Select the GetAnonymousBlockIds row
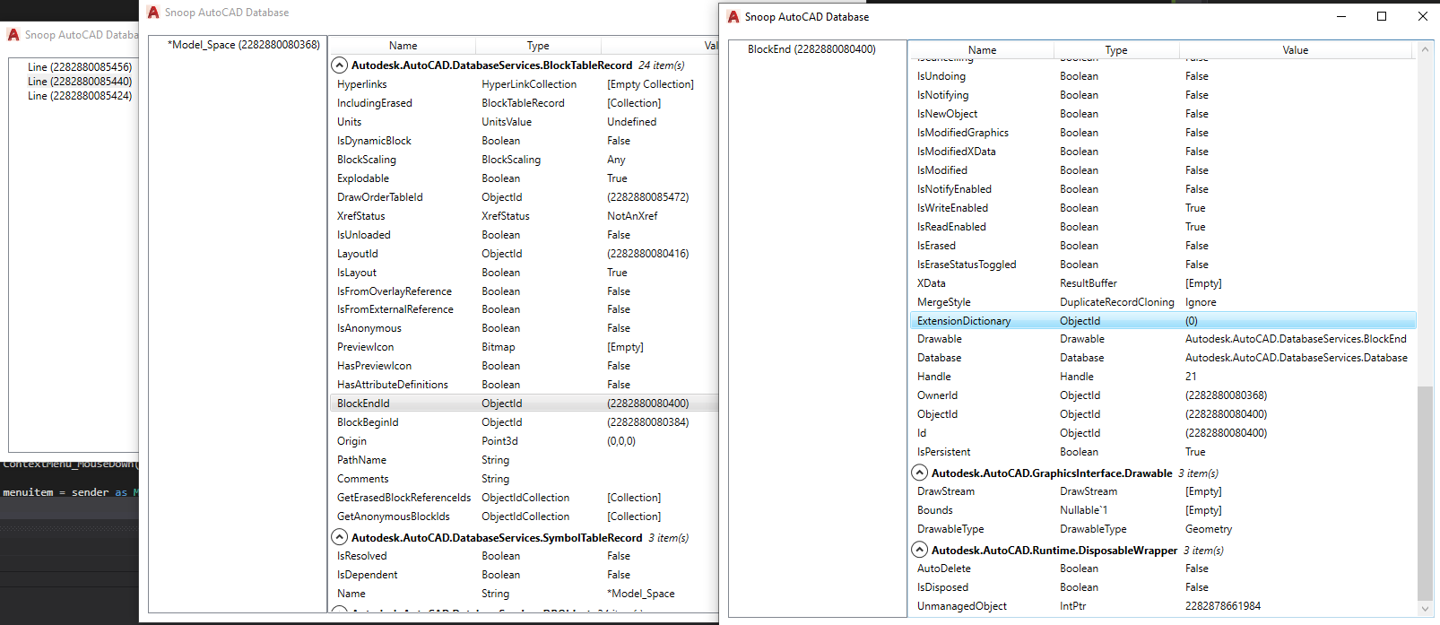Viewport: 1440px width, 625px height. pyautogui.click(x=525, y=516)
